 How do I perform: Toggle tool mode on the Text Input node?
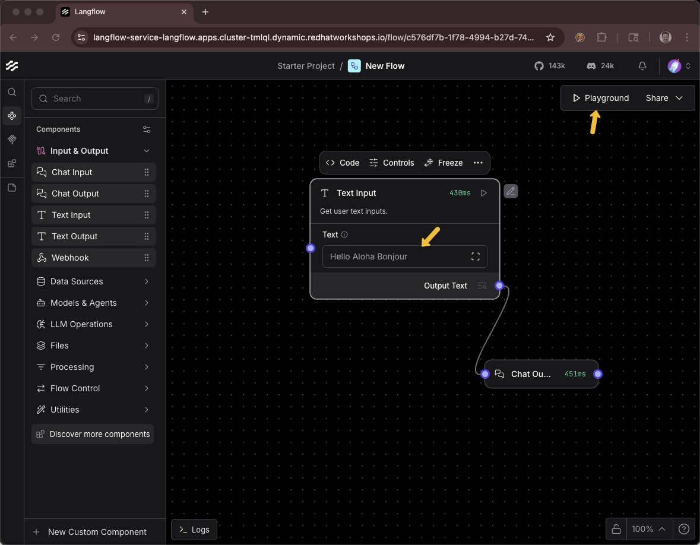pos(511,191)
